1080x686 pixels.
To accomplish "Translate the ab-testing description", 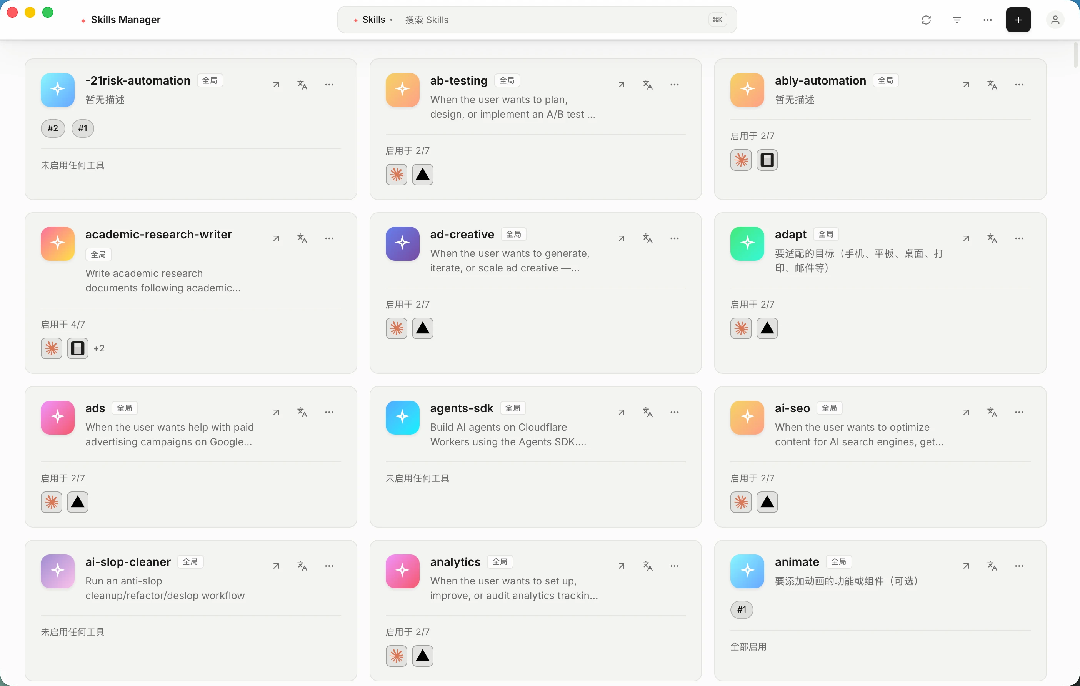I will 648,85.
